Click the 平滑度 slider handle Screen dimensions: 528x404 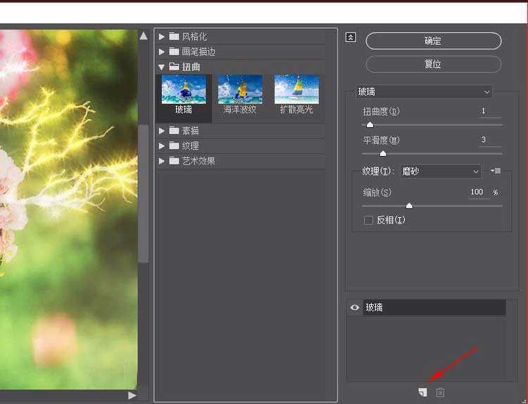tap(383, 153)
